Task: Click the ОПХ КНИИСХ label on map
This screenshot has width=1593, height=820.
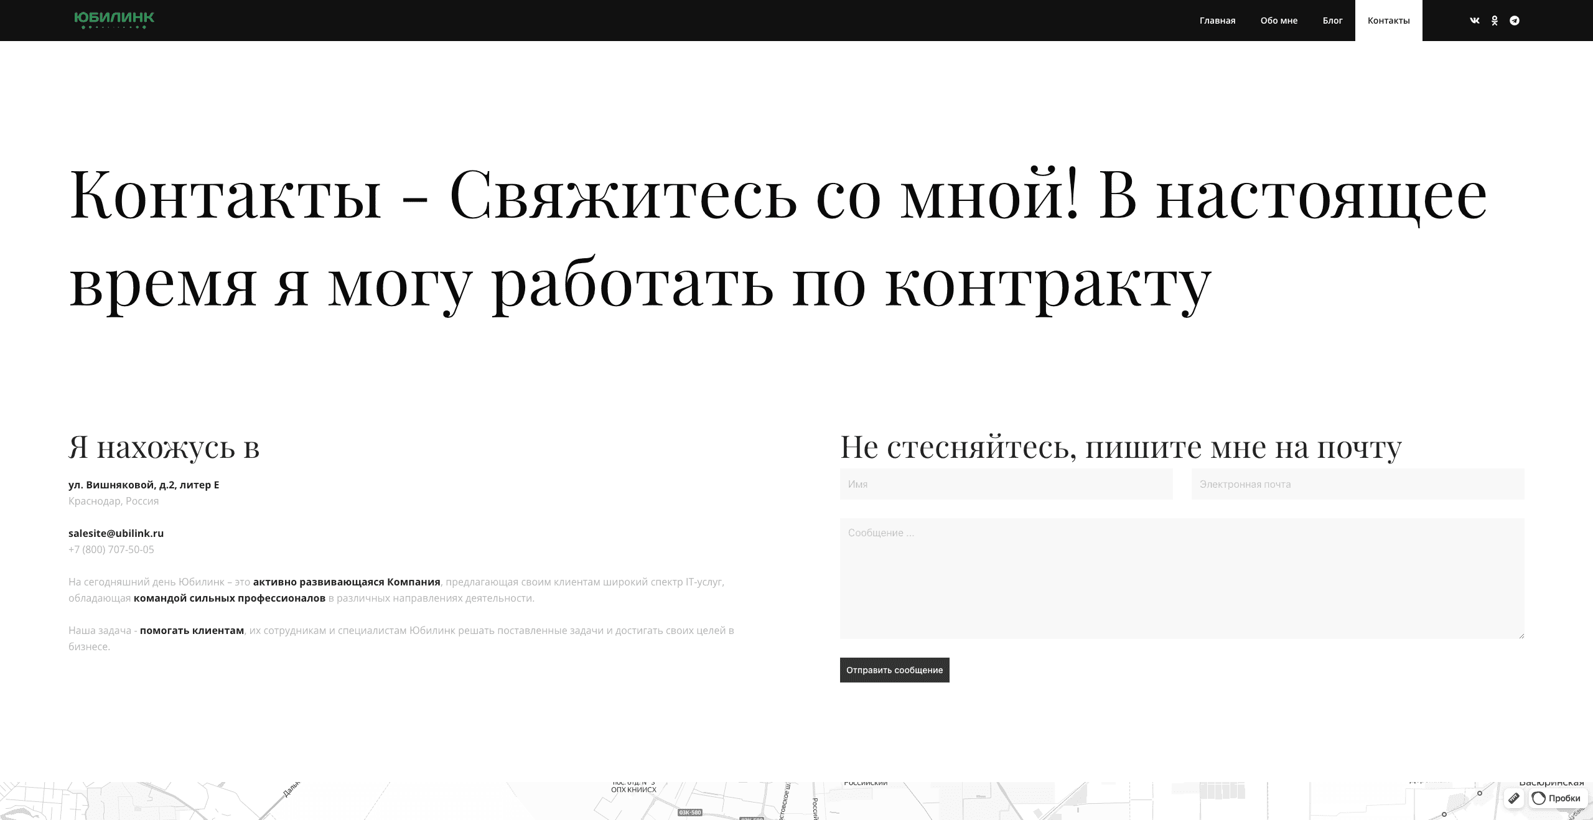Action: [633, 790]
